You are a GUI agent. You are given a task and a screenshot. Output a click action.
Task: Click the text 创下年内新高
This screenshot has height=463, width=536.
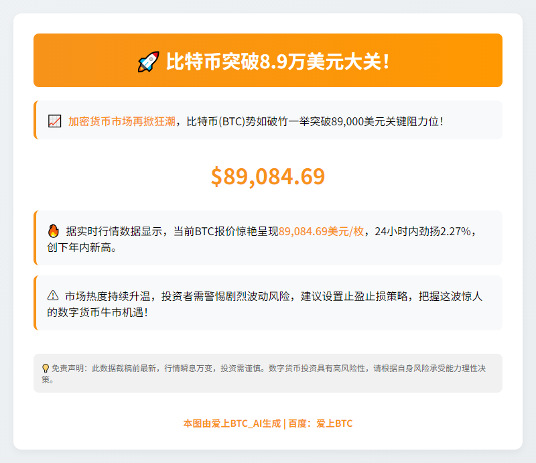click(x=79, y=247)
